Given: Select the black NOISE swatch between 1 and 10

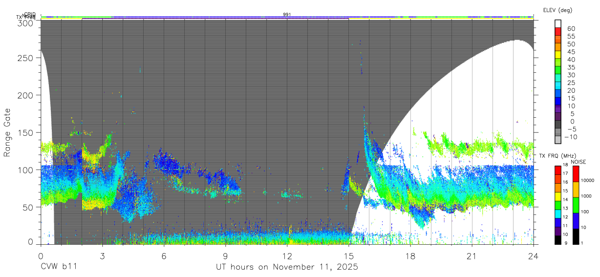Looking at the screenshot, I should pos(575,236).
